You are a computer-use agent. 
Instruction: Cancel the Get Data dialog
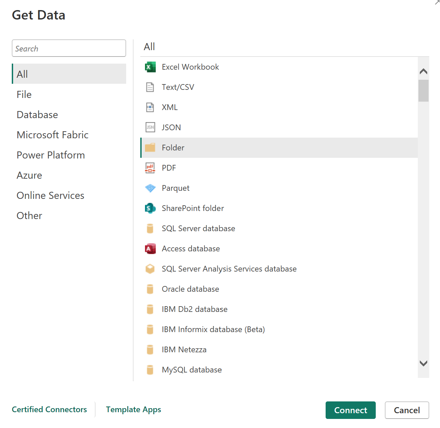coord(407,410)
